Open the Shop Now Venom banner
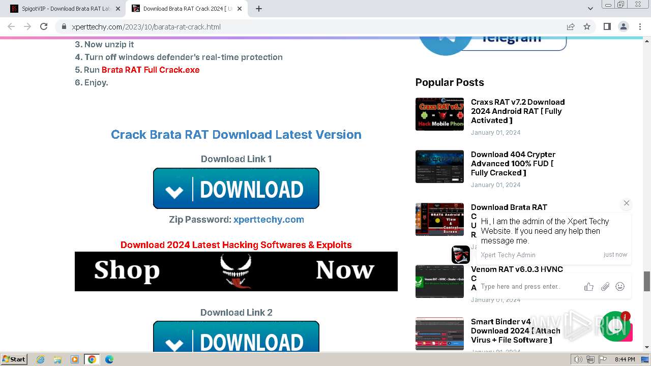This screenshot has width=651, height=366. pos(236,271)
